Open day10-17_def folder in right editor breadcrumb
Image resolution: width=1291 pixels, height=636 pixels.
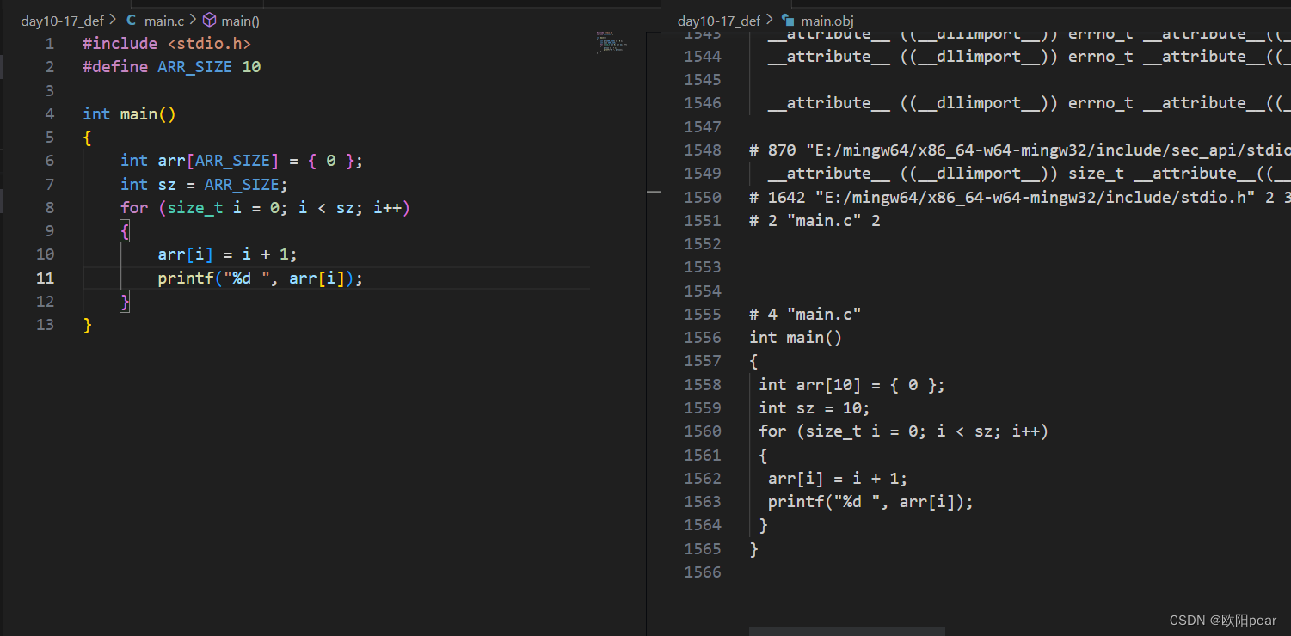[x=719, y=21]
